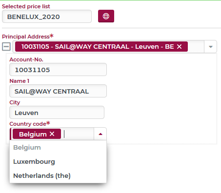Click the Account-No. field showing 10031105
The width and height of the screenshot is (221, 193).
(x=58, y=70)
